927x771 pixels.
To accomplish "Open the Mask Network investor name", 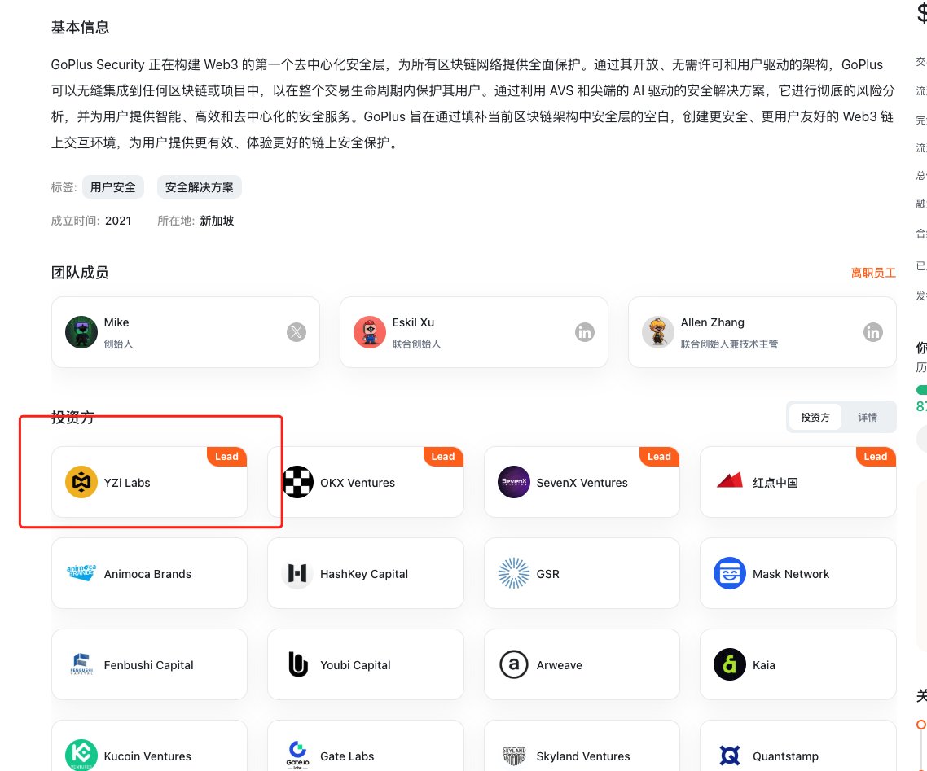I will pyautogui.click(x=791, y=574).
